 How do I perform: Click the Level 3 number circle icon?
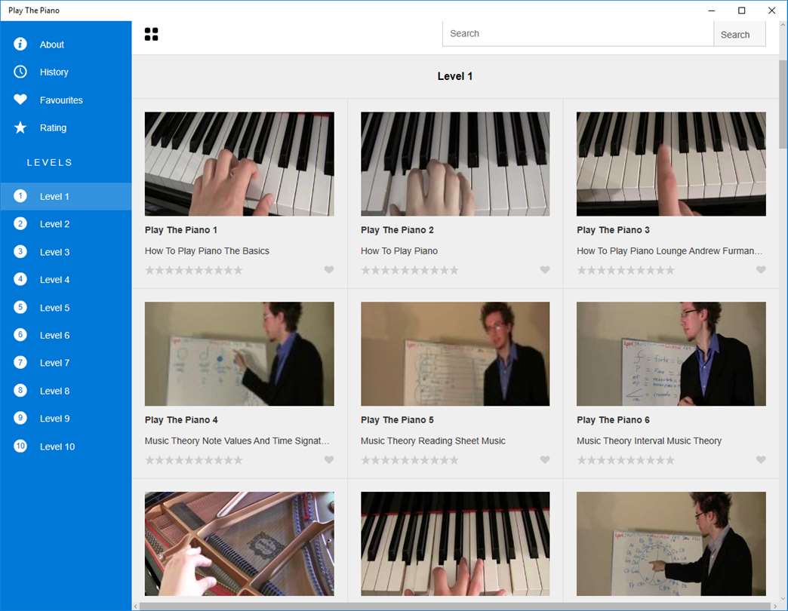coord(20,251)
